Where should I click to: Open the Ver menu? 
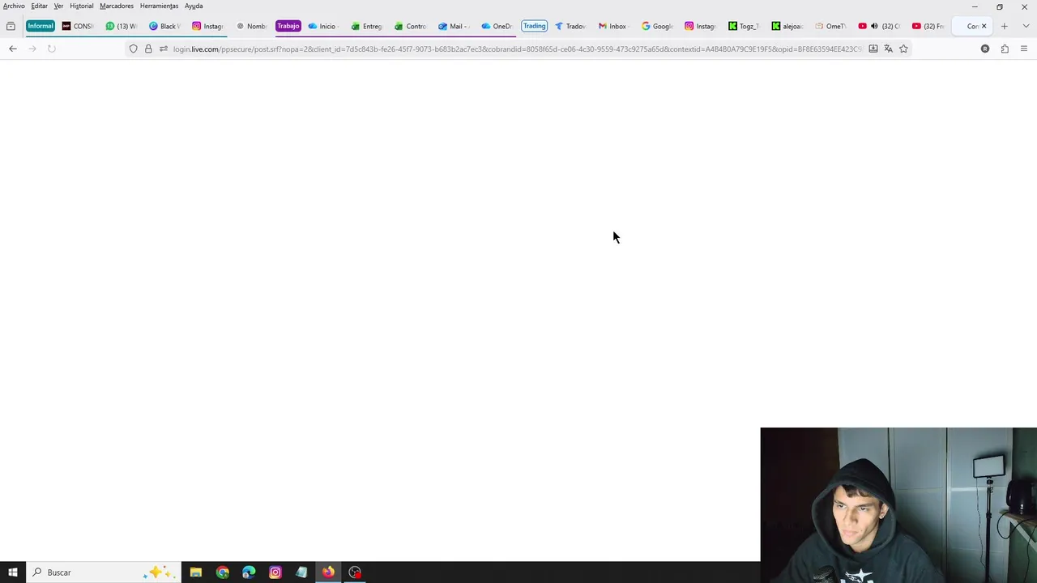pyautogui.click(x=58, y=6)
